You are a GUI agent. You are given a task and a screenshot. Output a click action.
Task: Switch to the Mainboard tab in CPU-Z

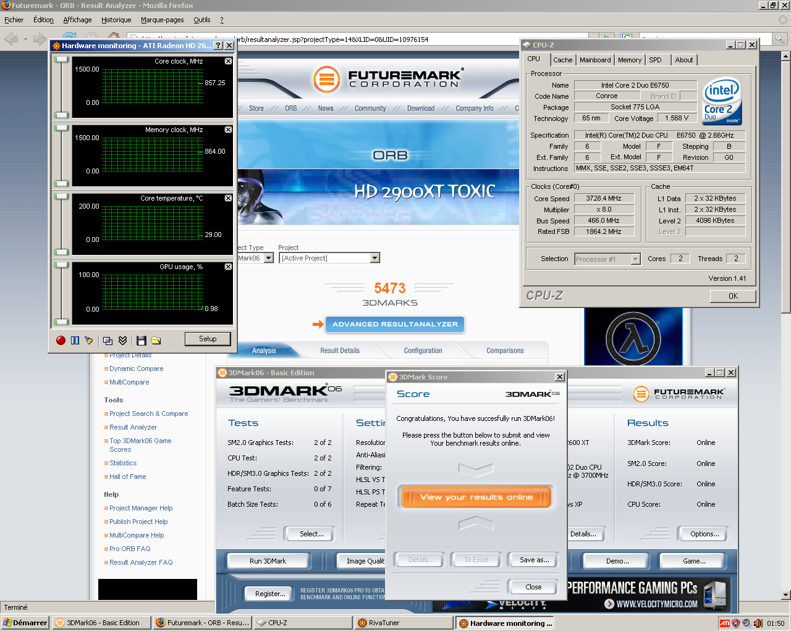(595, 60)
